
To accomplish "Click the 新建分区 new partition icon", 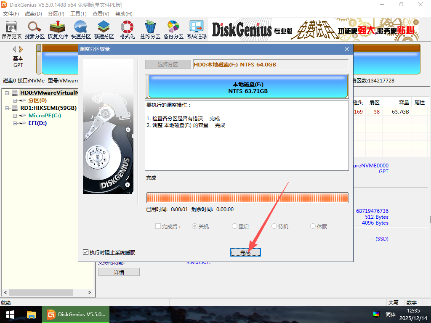I will click(104, 29).
